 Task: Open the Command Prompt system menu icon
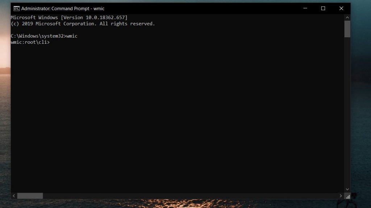16,8
